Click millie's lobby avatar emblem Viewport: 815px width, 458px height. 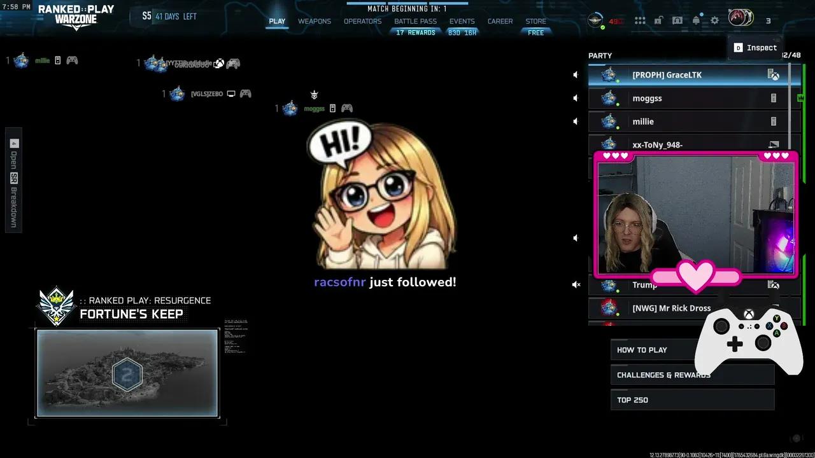point(21,60)
